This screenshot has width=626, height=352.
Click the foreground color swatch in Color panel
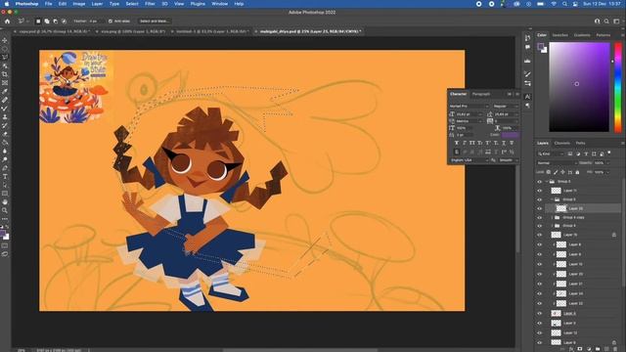(541, 47)
